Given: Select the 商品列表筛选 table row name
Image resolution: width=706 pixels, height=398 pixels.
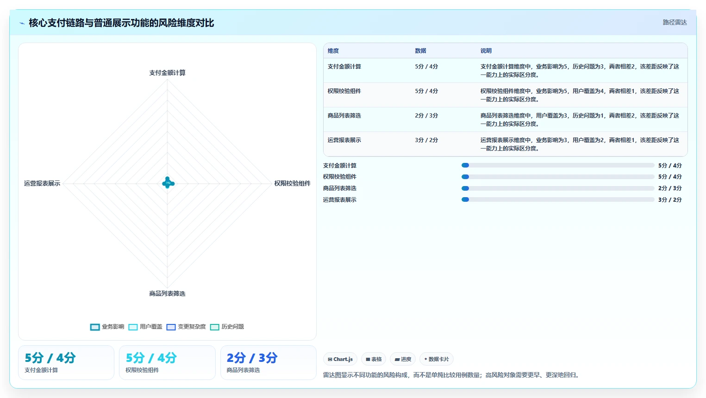Looking at the screenshot, I should click(x=344, y=116).
